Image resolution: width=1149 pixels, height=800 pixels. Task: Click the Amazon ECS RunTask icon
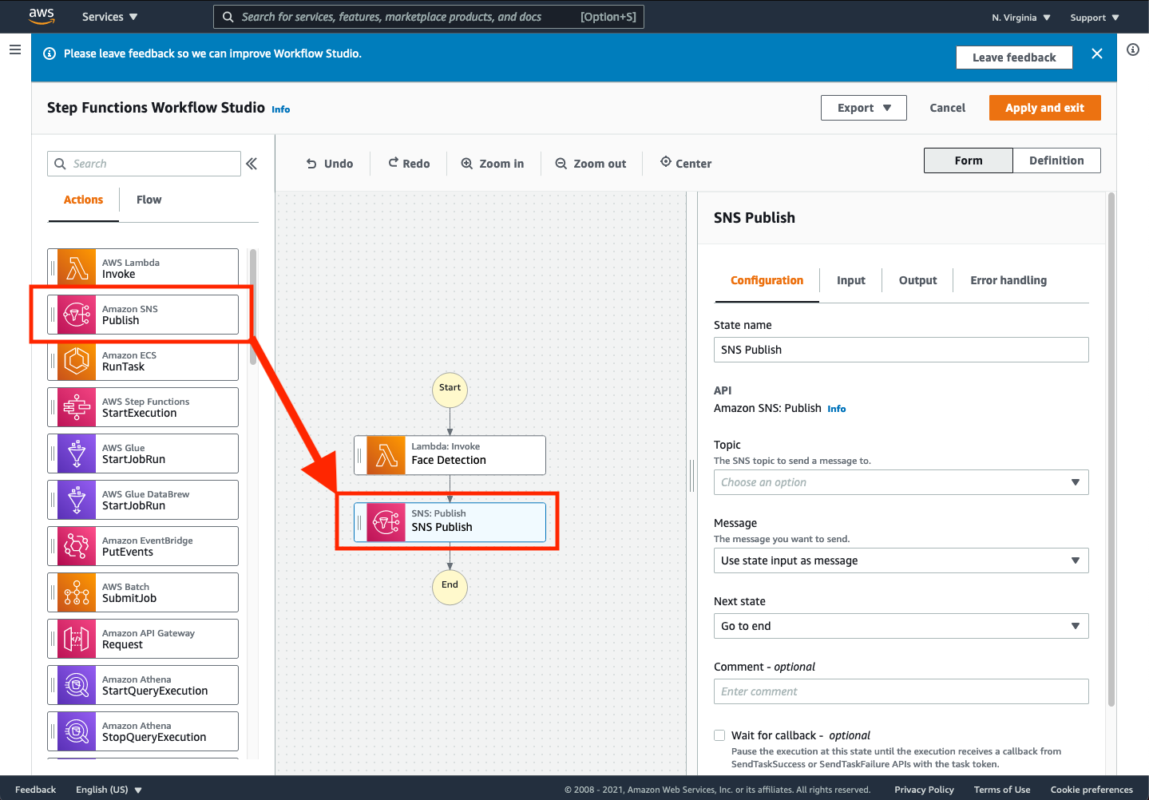point(77,361)
